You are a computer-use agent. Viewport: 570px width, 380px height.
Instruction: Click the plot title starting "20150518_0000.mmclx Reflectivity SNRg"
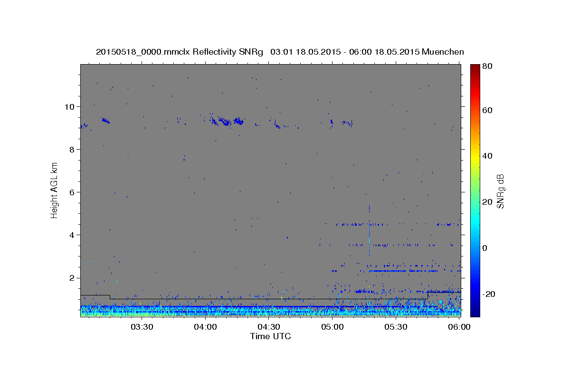280,52
